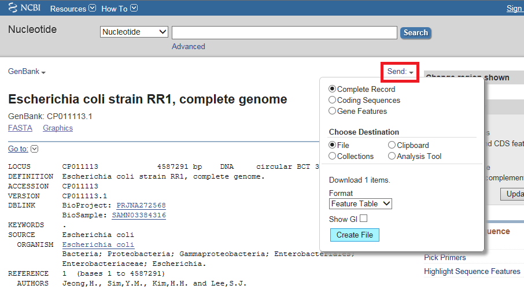Open the FASTA view link
The width and height of the screenshot is (524, 289).
(20, 128)
